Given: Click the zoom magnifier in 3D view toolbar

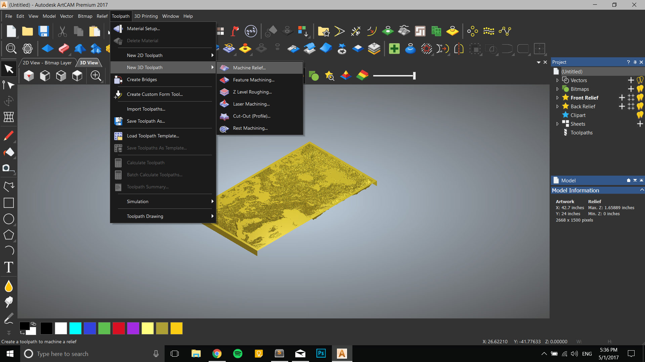Looking at the screenshot, I should coord(96,76).
